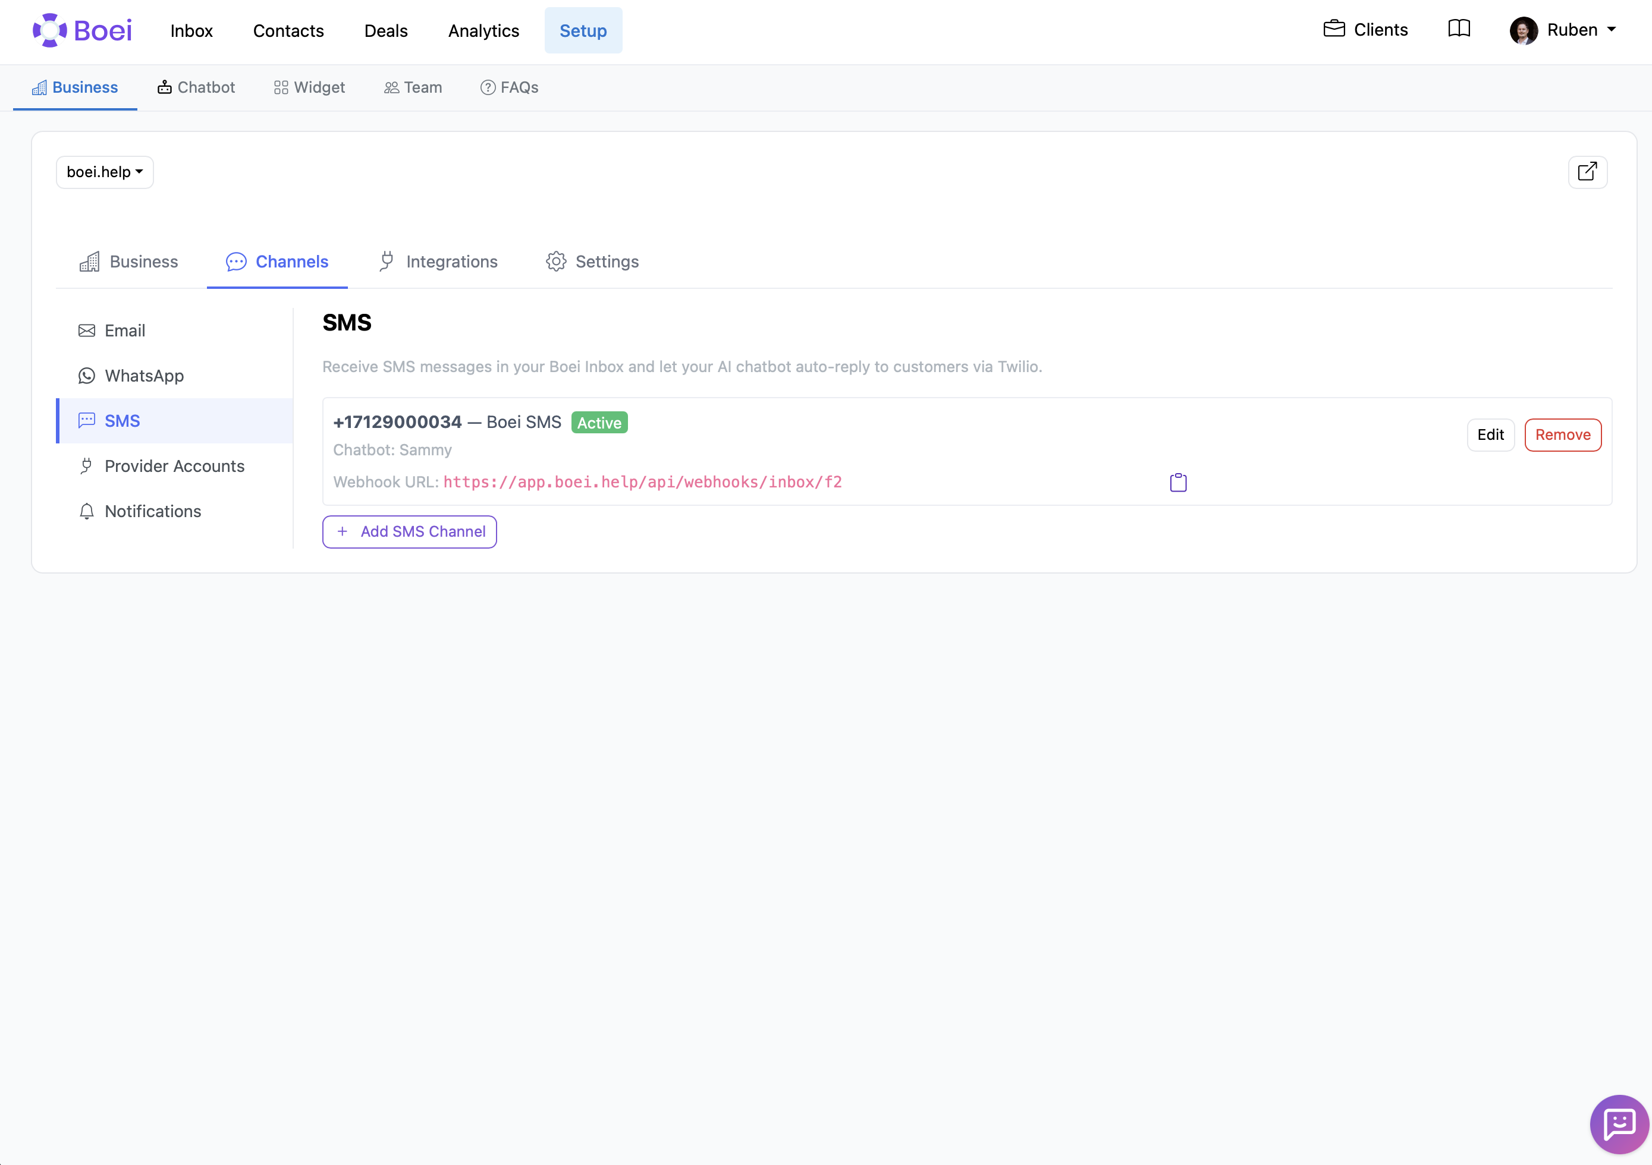Viewport: 1652px width, 1165px height.
Task: Open the Team subtab
Action: click(413, 88)
